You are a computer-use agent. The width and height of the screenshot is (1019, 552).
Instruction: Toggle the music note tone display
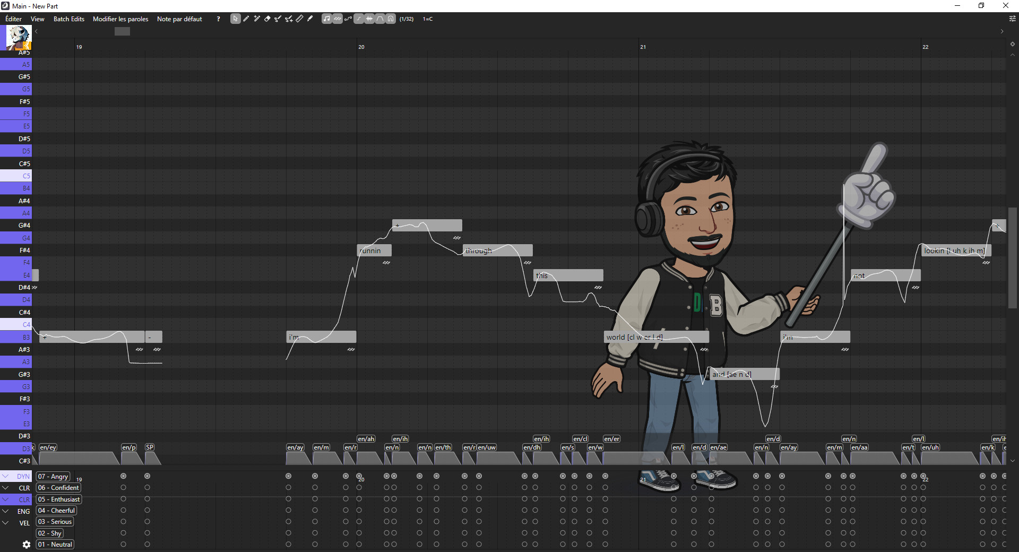327,19
